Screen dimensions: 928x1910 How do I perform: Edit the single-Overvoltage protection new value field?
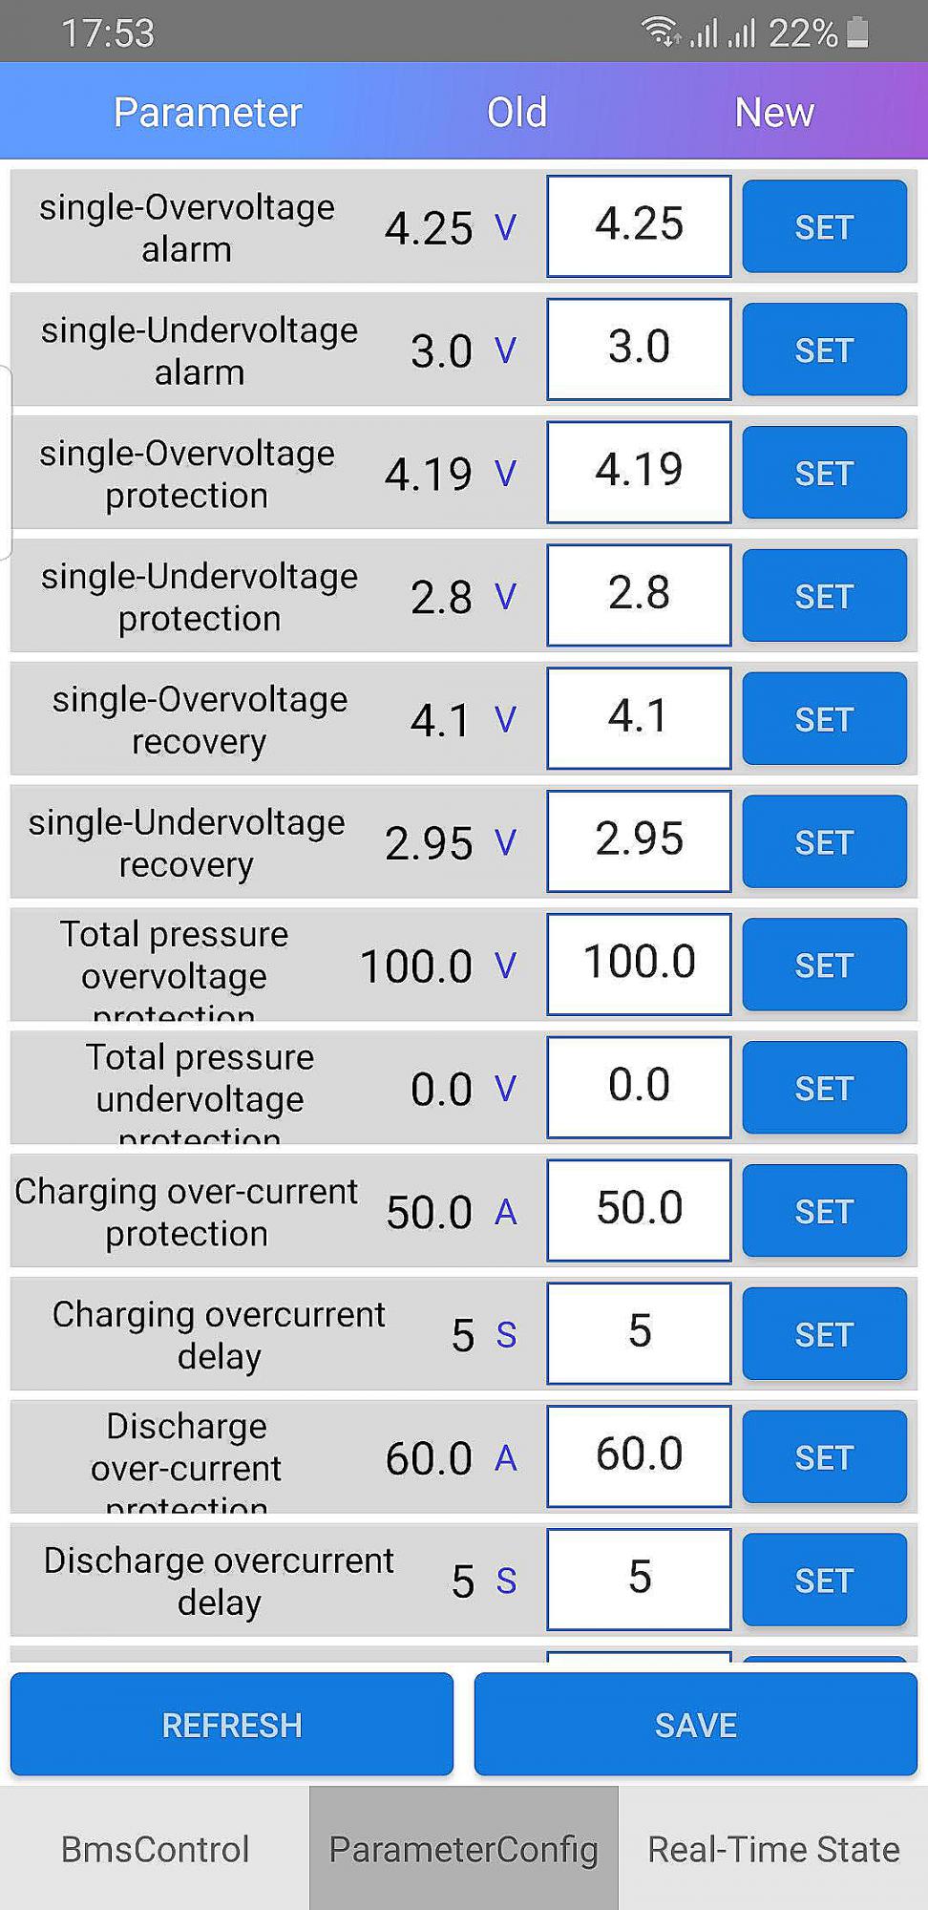pyautogui.click(x=639, y=472)
